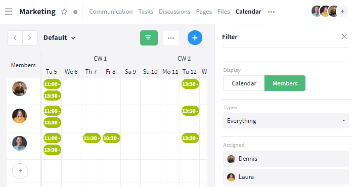Toggle the green filter button
354x187 pixels.
pyautogui.click(x=149, y=38)
